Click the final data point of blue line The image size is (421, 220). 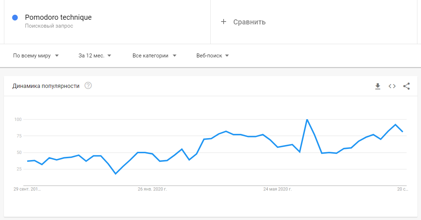click(402, 131)
